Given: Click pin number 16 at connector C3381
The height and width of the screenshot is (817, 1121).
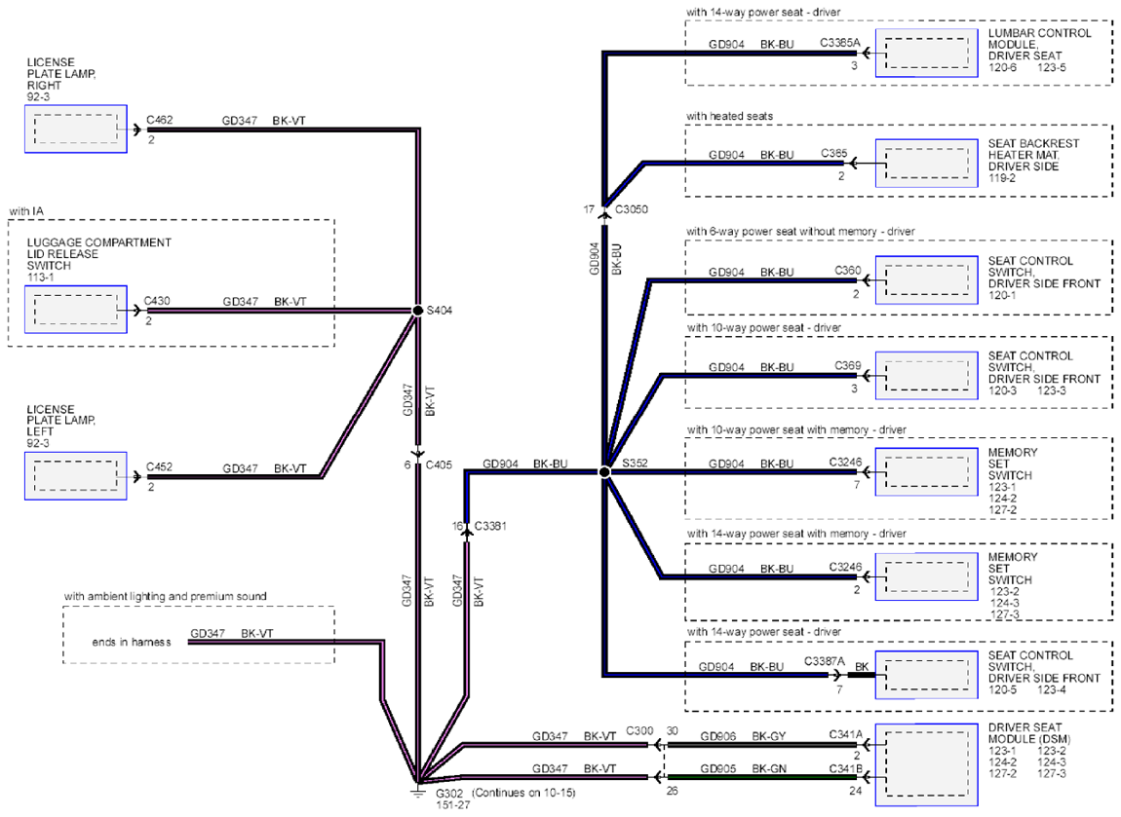Looking at the screenshot, I should (x=457, y=527).
